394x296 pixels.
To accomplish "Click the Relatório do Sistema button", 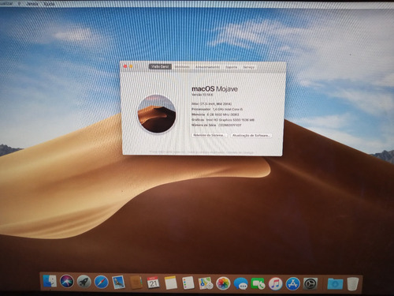I will [209, 135].
